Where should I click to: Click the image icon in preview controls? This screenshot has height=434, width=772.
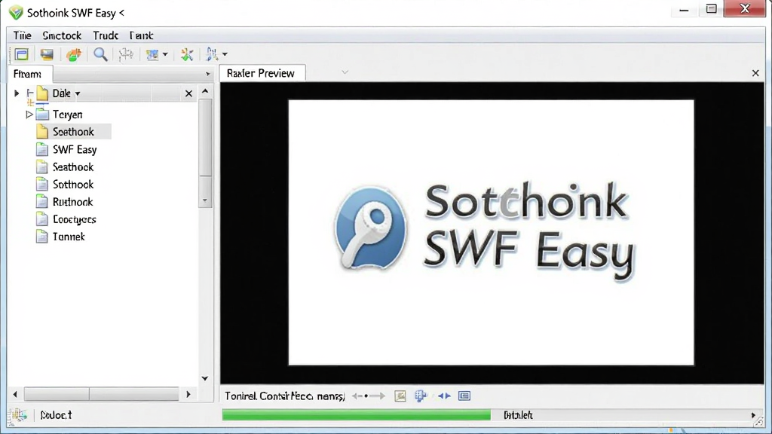tap(400, 396)
